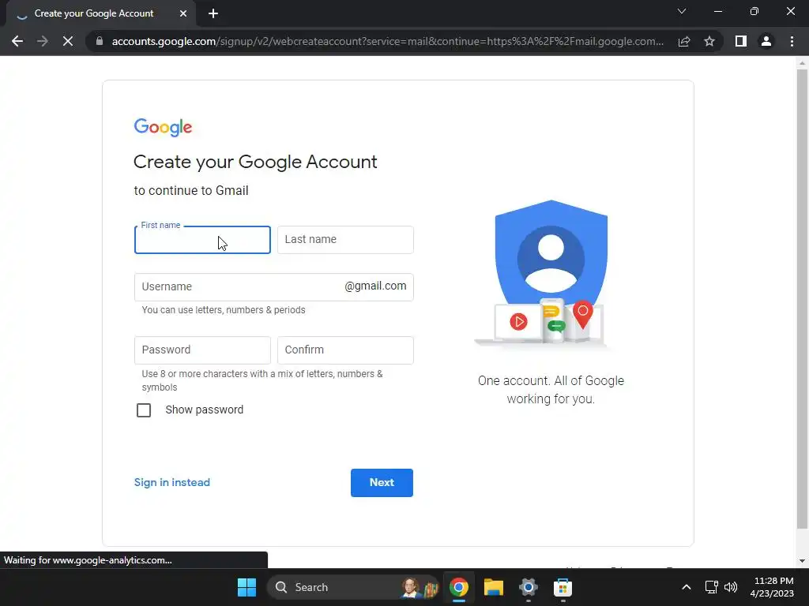Image resolution: width=809 pixels, height=606 pixels.
Task: Open Chrome's three-dot menu
Action: pyautogui.click(x=792, y=41)
